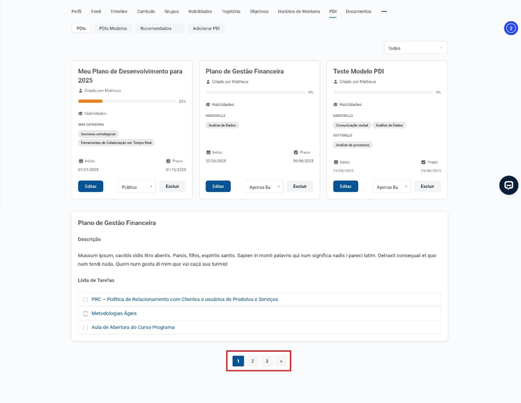The image size is (521, 403).
Task: Go to next page using the » arrow
Action: click(281, 361)
